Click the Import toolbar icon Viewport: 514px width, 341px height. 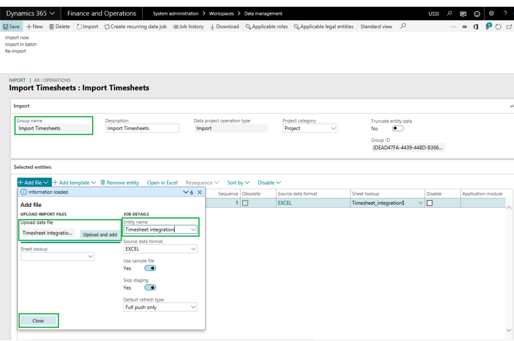point(79,27)
